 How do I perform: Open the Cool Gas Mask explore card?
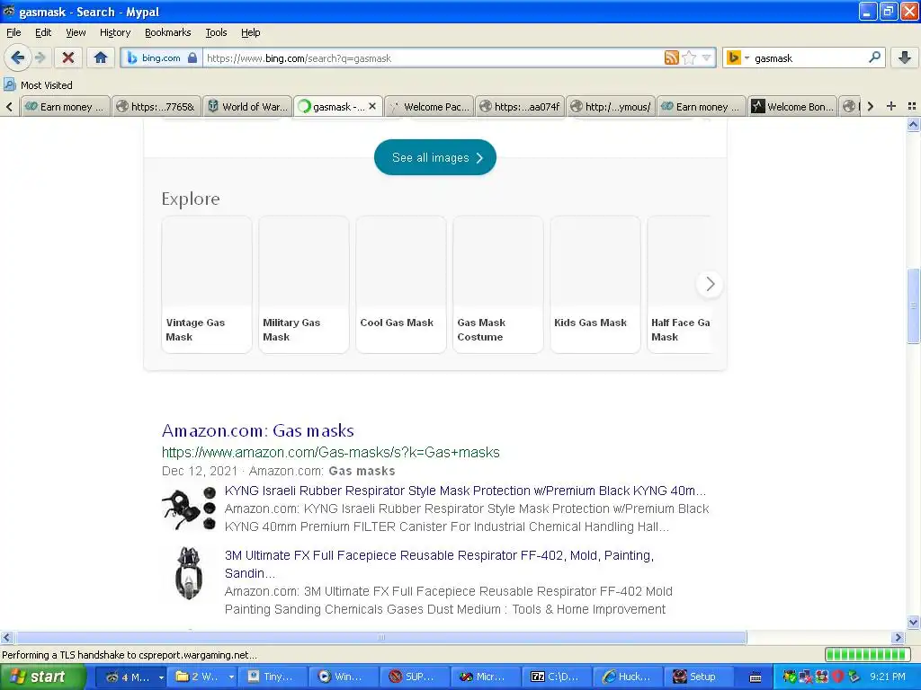coord(401,285)
